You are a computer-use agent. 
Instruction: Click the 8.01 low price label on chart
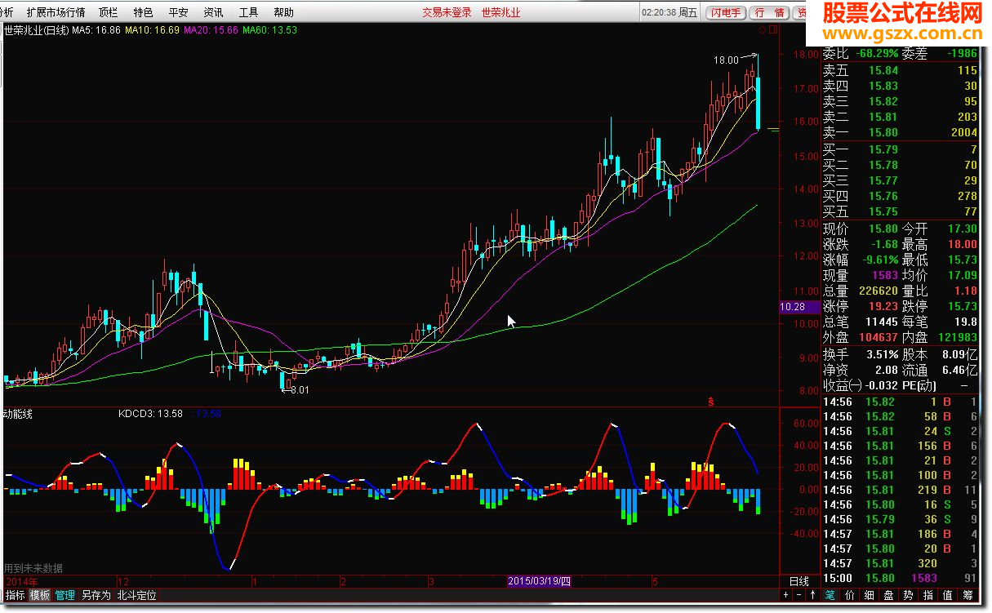point(299,390)
